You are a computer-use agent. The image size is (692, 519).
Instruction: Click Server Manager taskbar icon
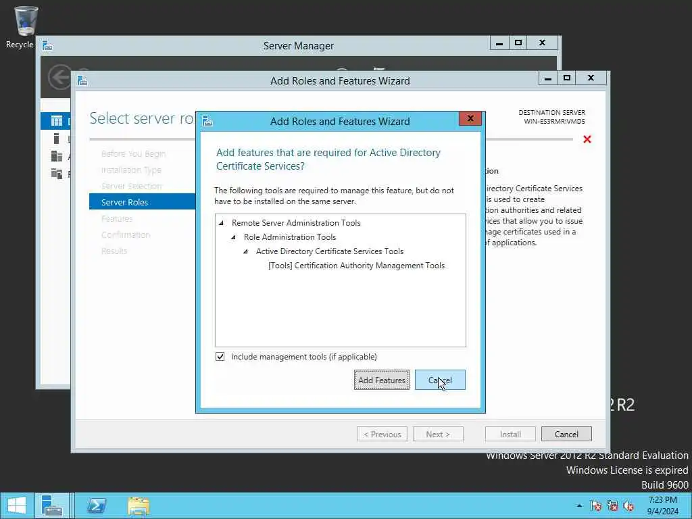point(51,505)
